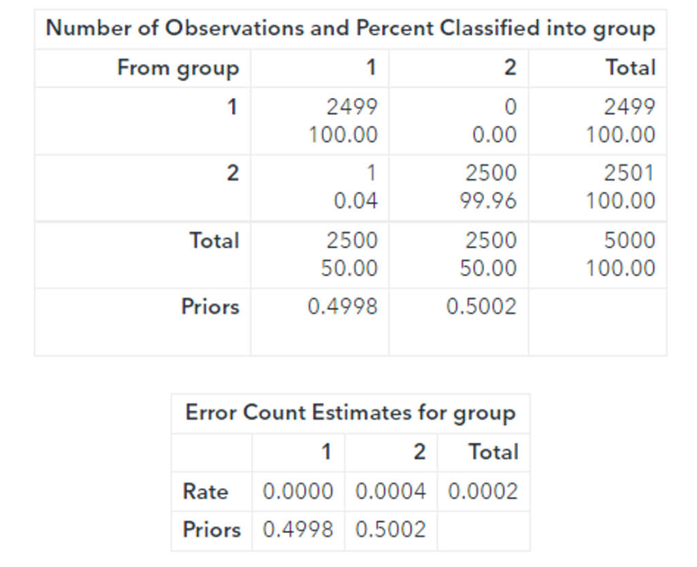
Task: Select the Priors label in the observations table
Action: [210, 307]
